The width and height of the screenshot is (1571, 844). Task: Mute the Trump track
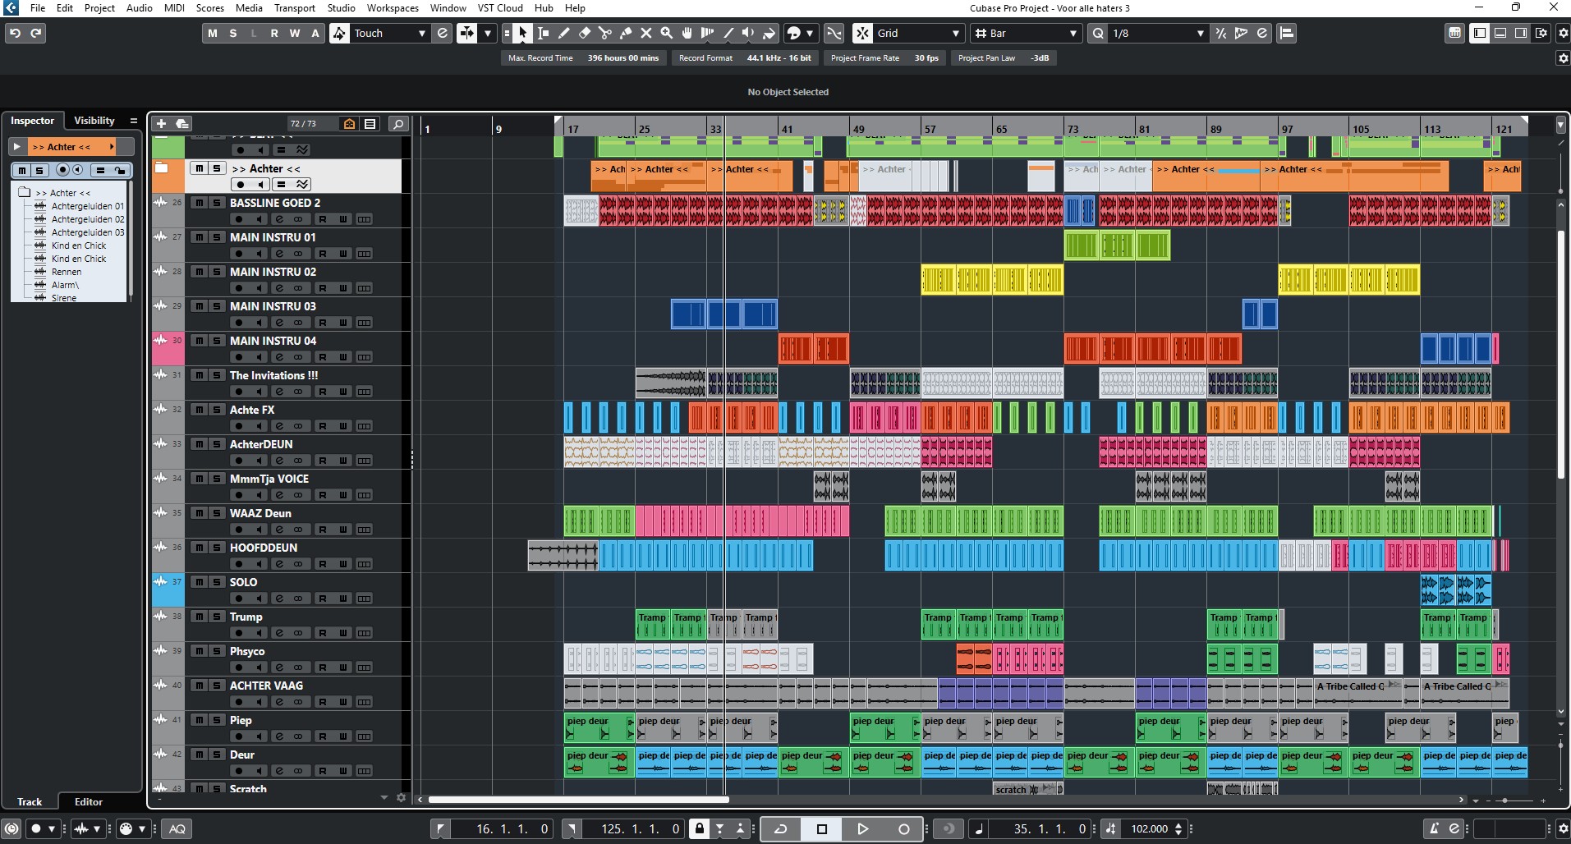click(x=200, y=617)
